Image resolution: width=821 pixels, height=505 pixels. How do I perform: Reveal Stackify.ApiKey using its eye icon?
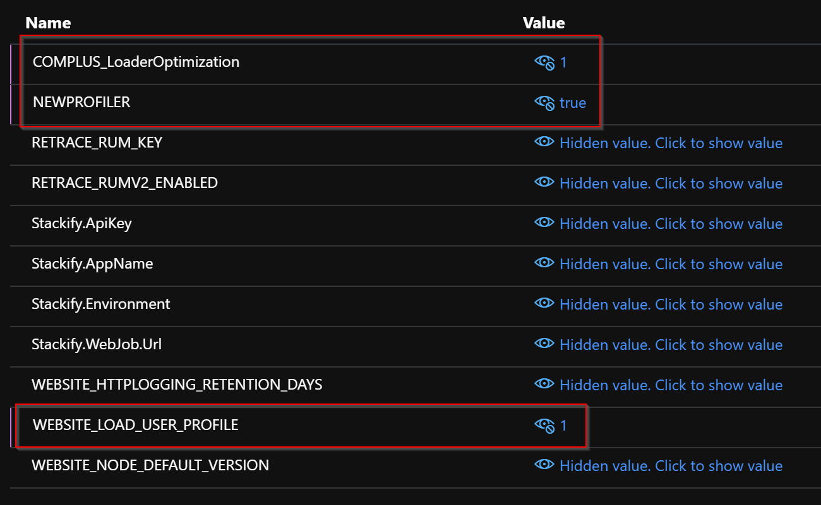click(x=544, y=223)
